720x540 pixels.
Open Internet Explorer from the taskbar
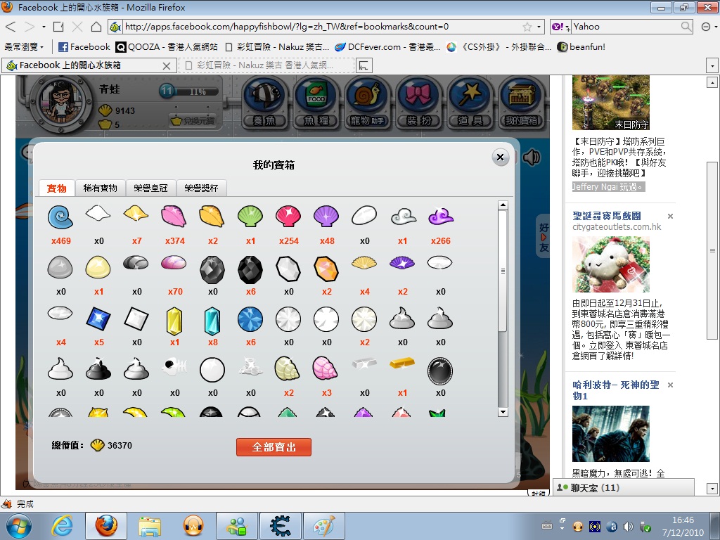pyautogui.click(x=63, y=526)
